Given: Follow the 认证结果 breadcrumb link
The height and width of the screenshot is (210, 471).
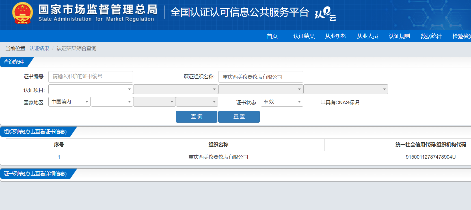Looking at the screenshot, I should [39, 48].
